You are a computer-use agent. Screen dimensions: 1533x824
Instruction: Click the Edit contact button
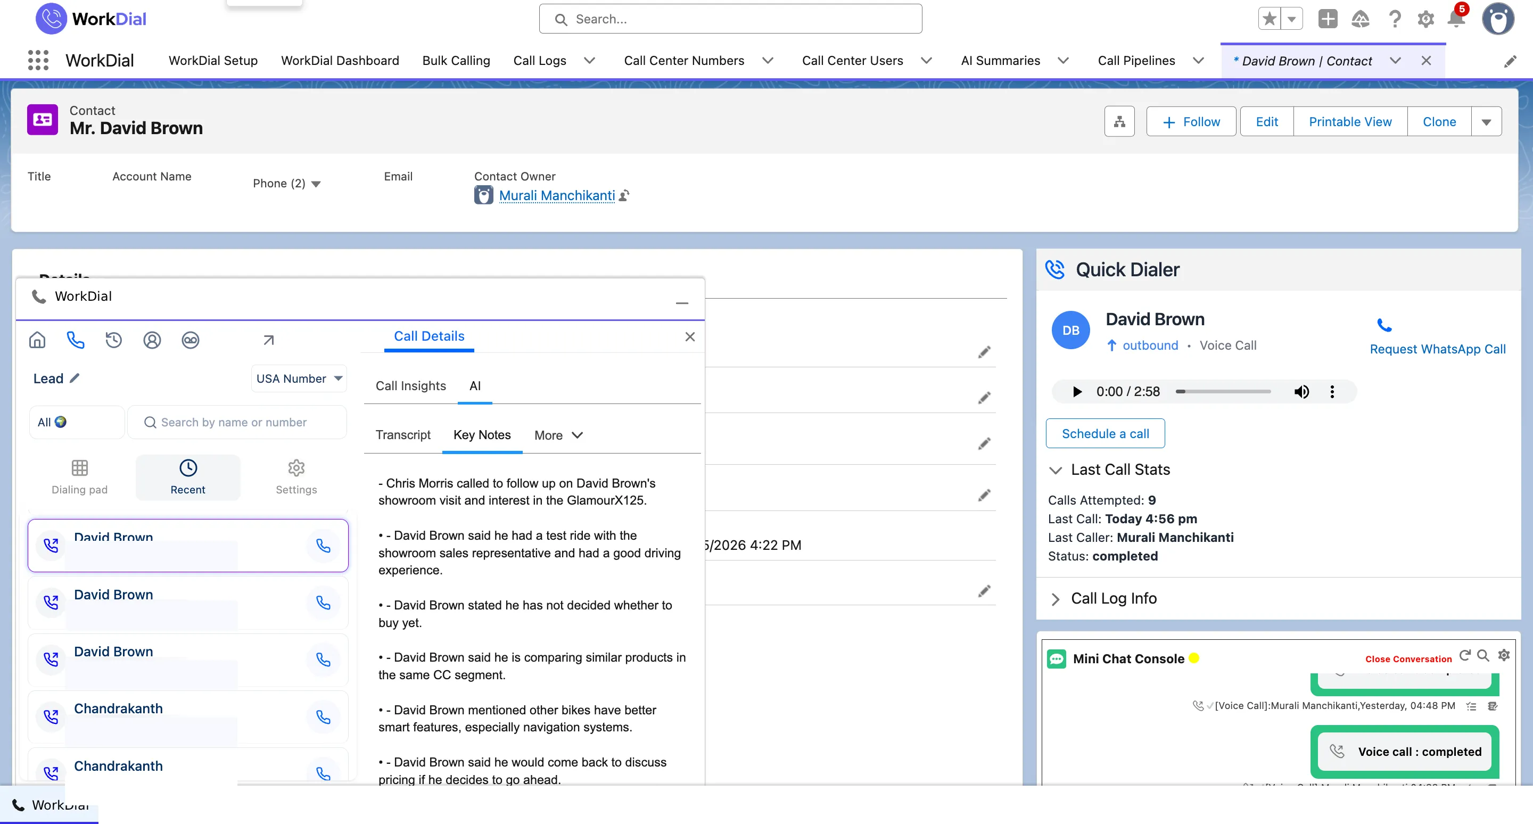(1266, 122)
